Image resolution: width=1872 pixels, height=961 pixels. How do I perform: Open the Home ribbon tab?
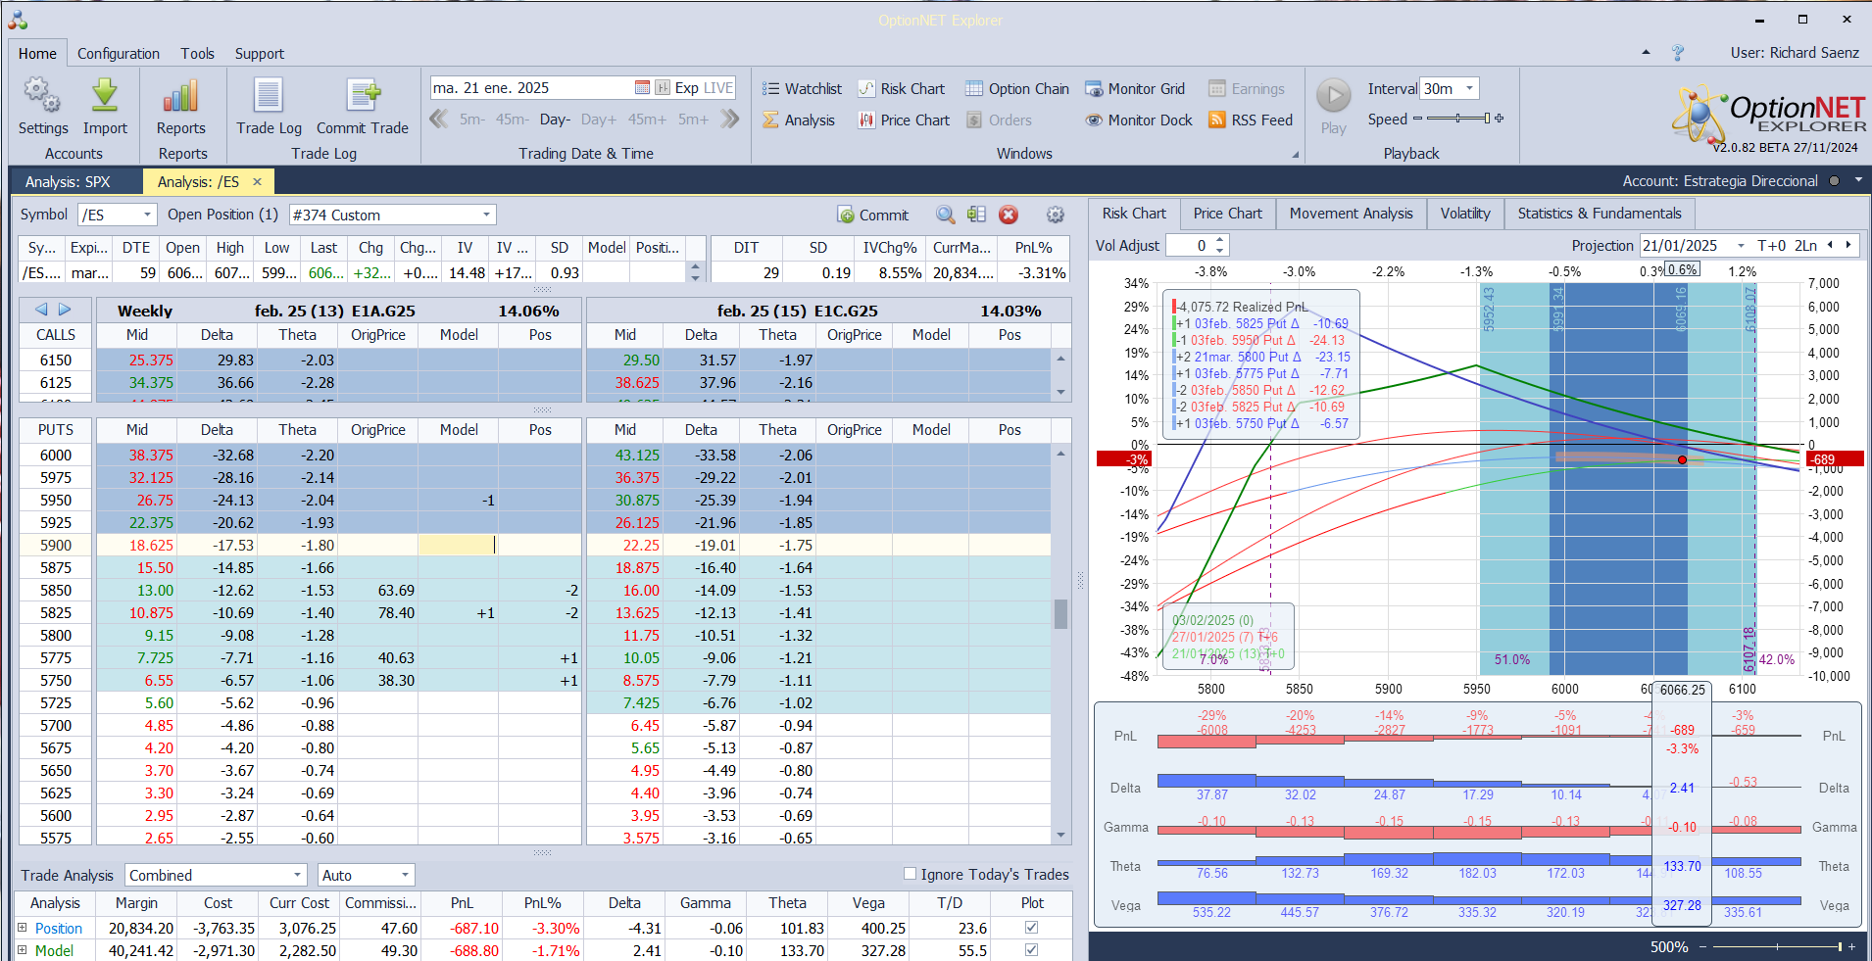coord(37,54)
